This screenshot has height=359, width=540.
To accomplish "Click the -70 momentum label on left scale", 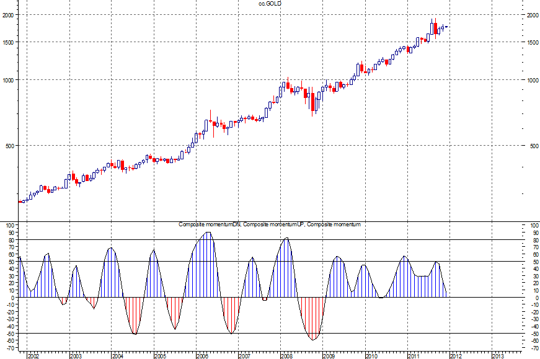I will [10, 348].
